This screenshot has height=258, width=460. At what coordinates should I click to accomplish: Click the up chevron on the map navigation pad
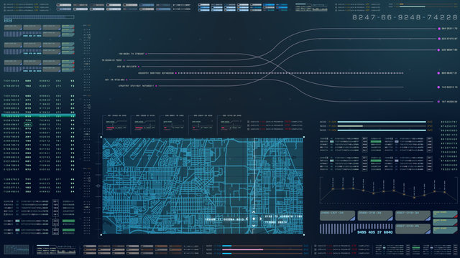pyautogui.click(x=254, y=212)
